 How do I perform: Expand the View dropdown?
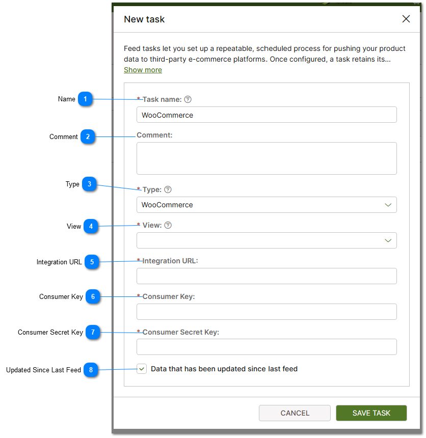point(267,240)
